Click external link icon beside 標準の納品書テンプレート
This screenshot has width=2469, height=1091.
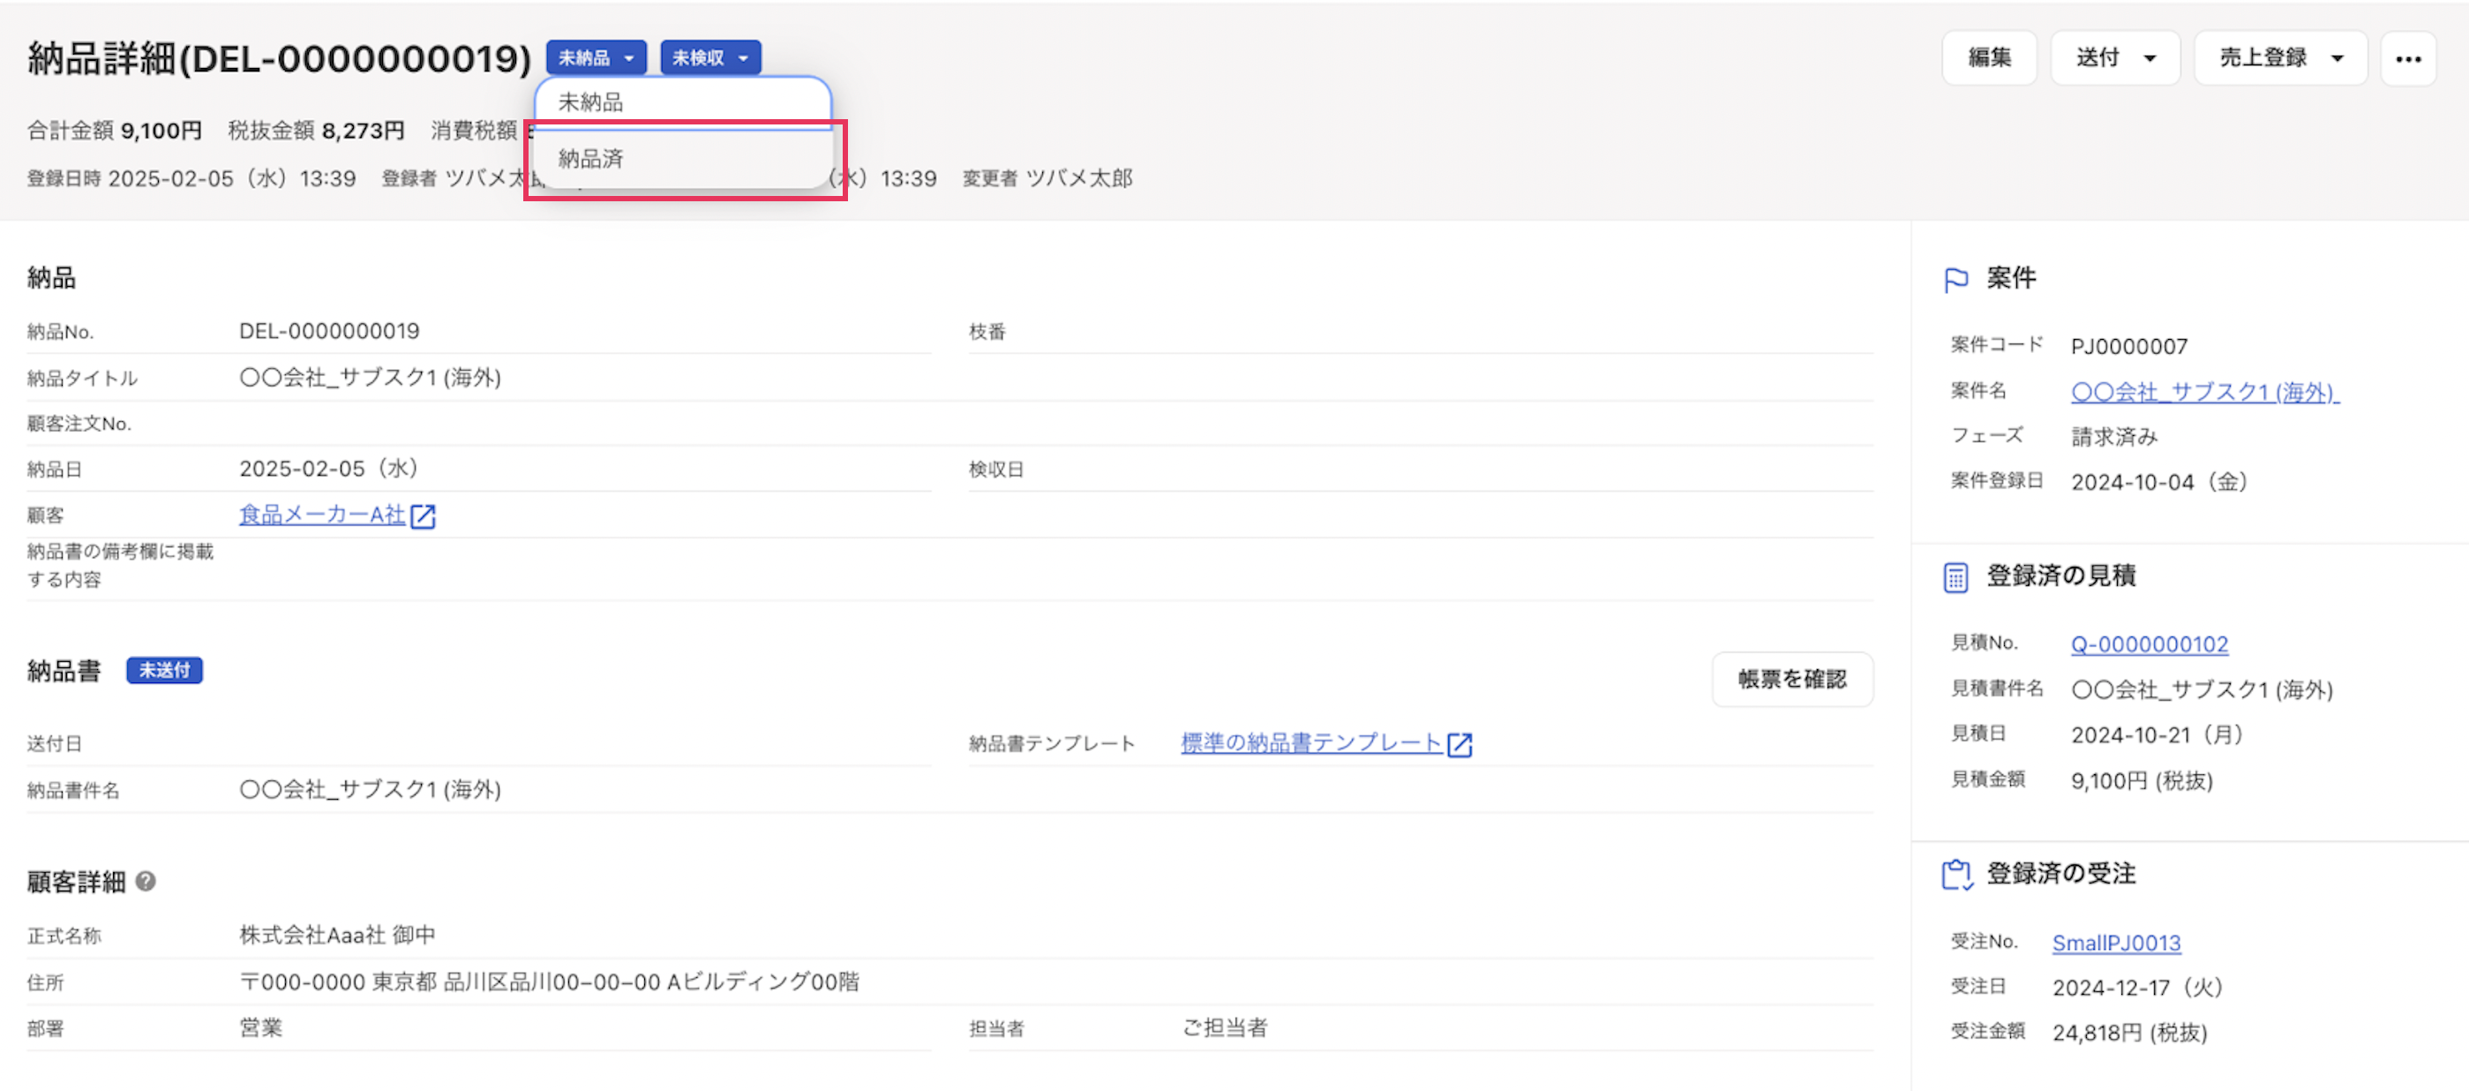coord(1459,744)
